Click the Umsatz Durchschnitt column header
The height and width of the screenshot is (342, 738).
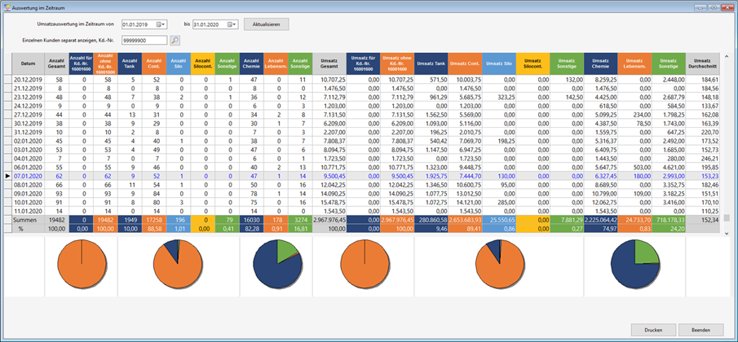tap(703, 64)
